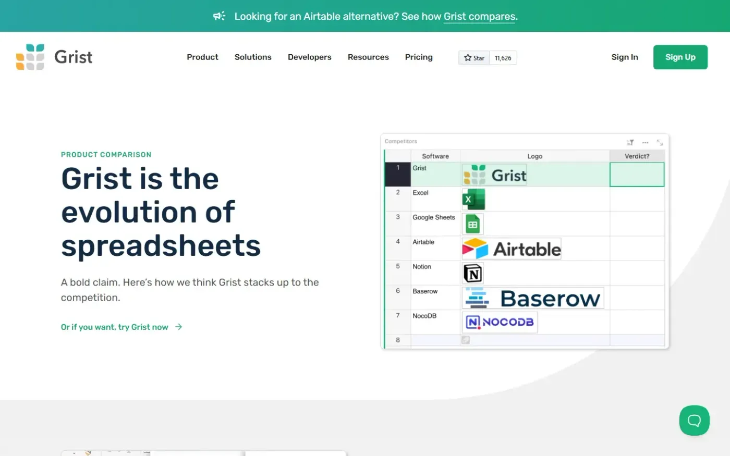
Task: Click the selected Verdict cell for Grist
Action: pyautogui.click(x=637, y=174)
